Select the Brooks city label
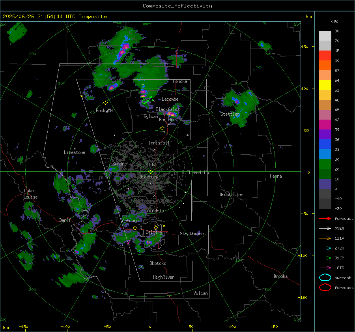 pyautogui.click(x=280, y=276)
